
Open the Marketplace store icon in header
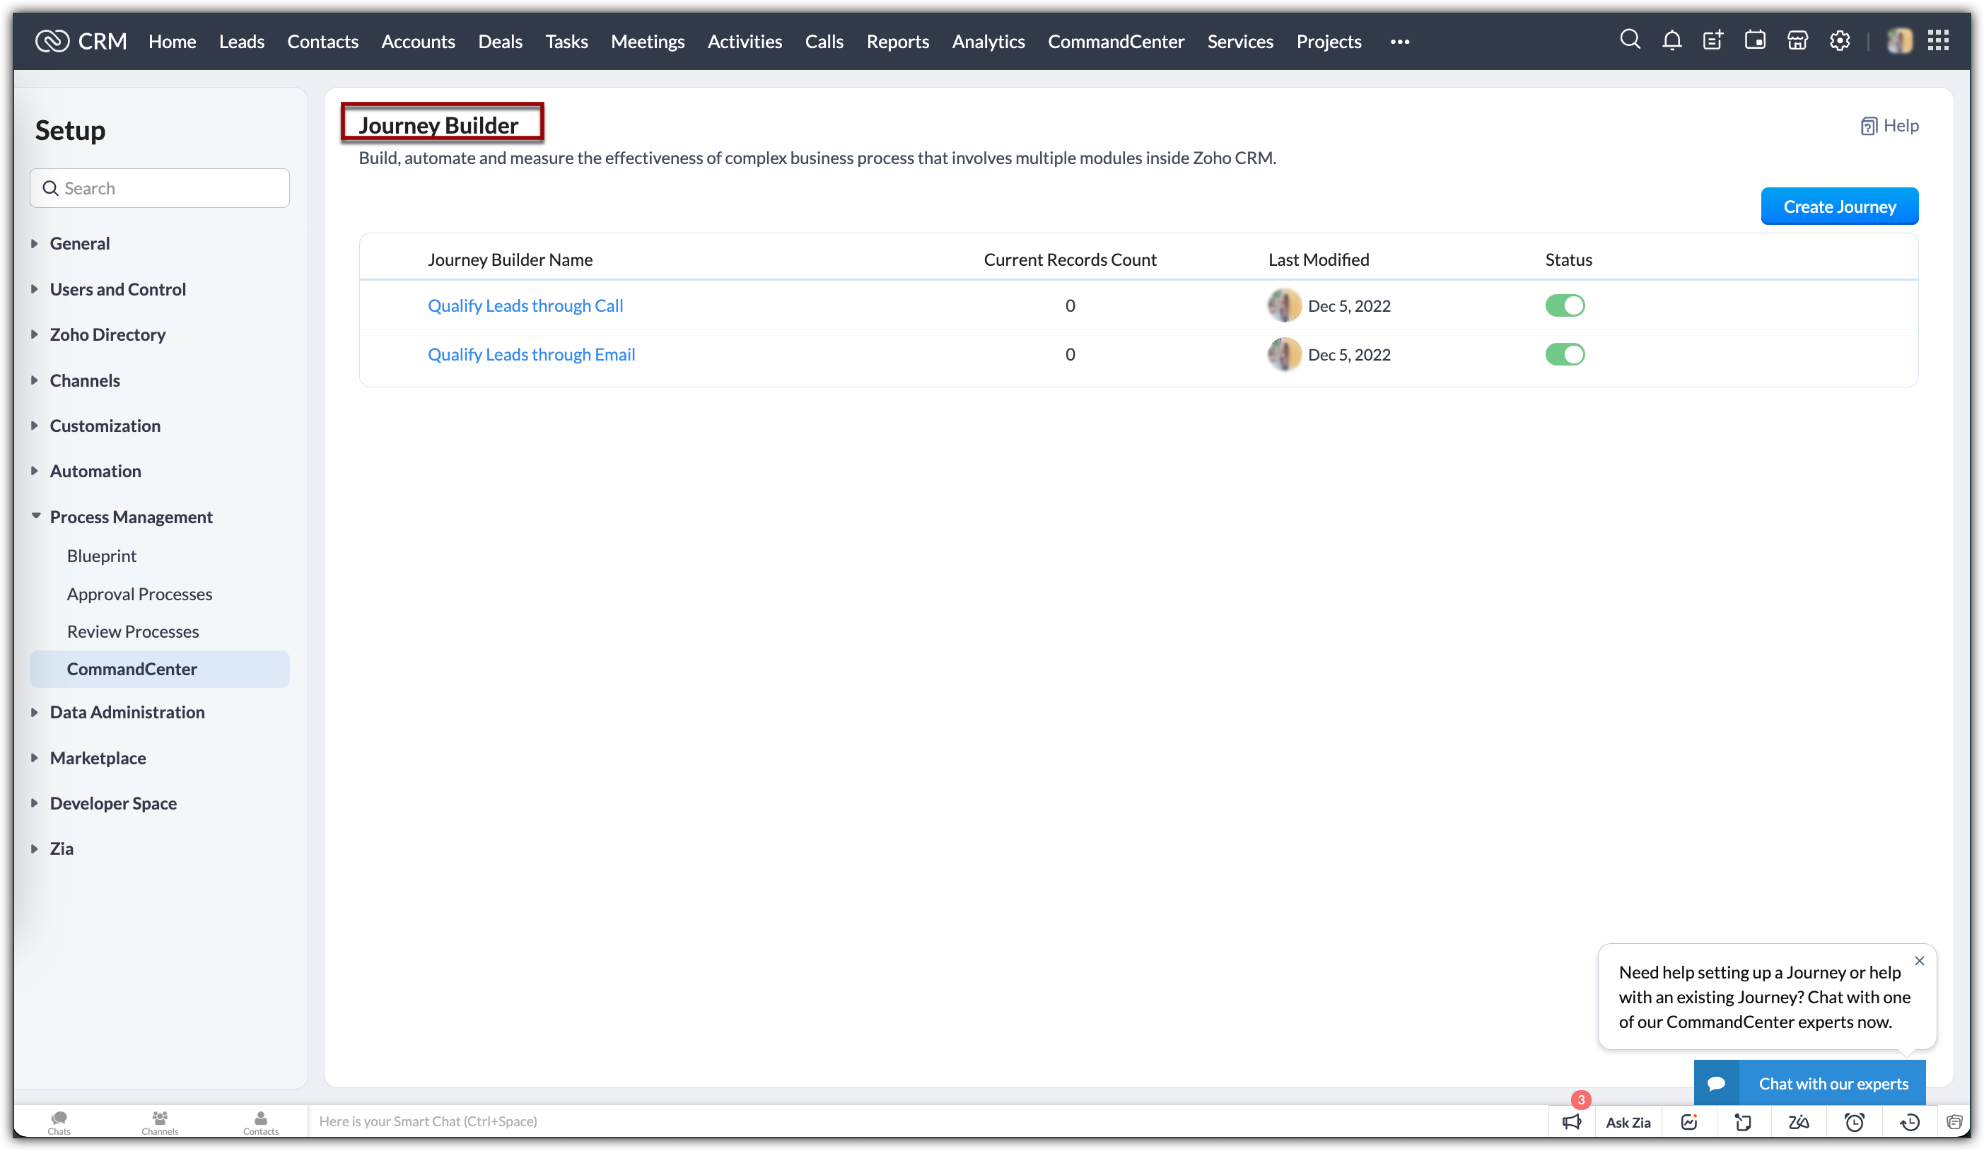[1797, 40]
